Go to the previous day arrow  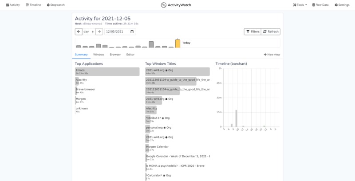coord(79,31)
